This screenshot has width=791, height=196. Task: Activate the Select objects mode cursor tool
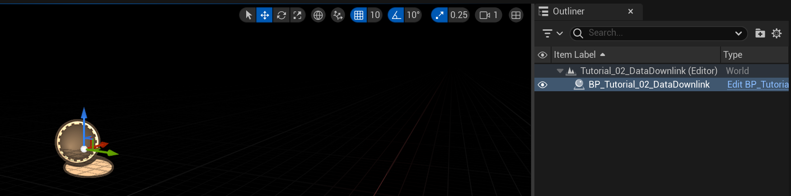click(x=248, y=15)
